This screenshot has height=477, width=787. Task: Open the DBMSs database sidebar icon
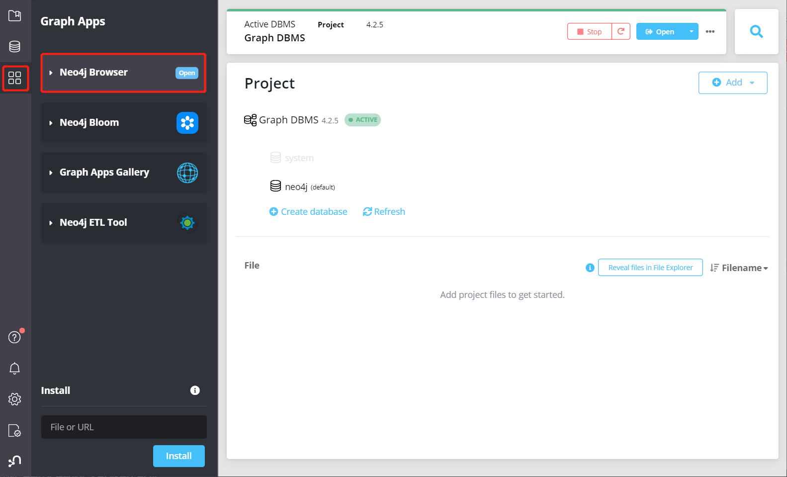(15, 47)
